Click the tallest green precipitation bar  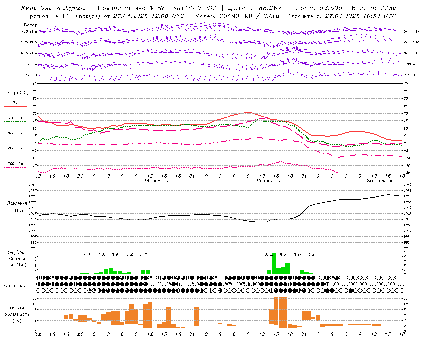coord(274,264)
